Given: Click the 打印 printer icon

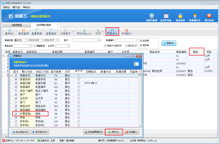Looking at the screenshot, I should [x=98, y=30].
